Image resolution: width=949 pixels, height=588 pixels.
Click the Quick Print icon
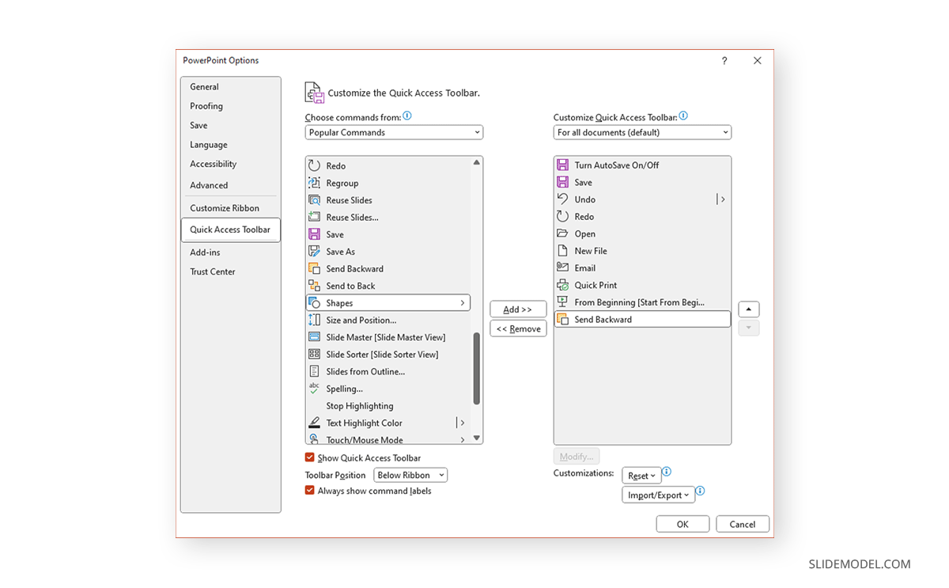562,285
